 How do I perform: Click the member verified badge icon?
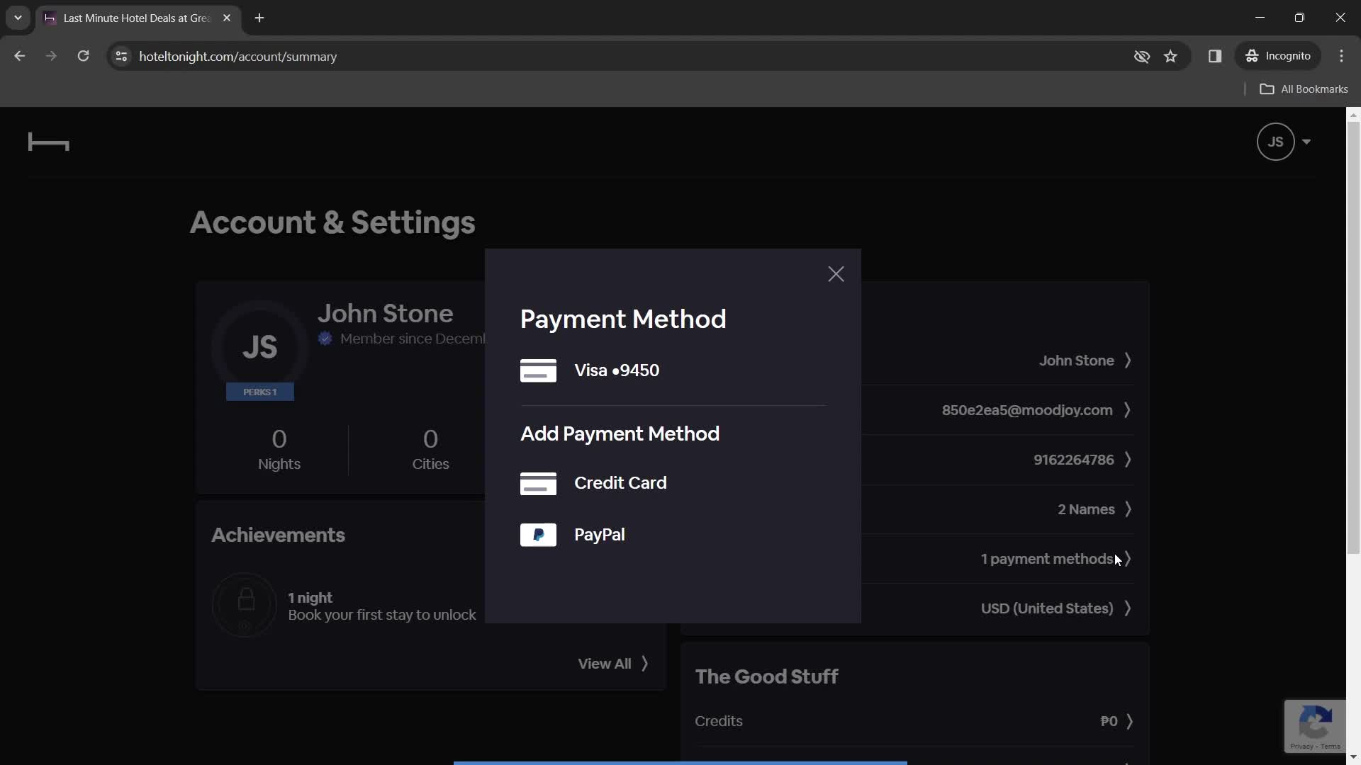pos(325,339)
